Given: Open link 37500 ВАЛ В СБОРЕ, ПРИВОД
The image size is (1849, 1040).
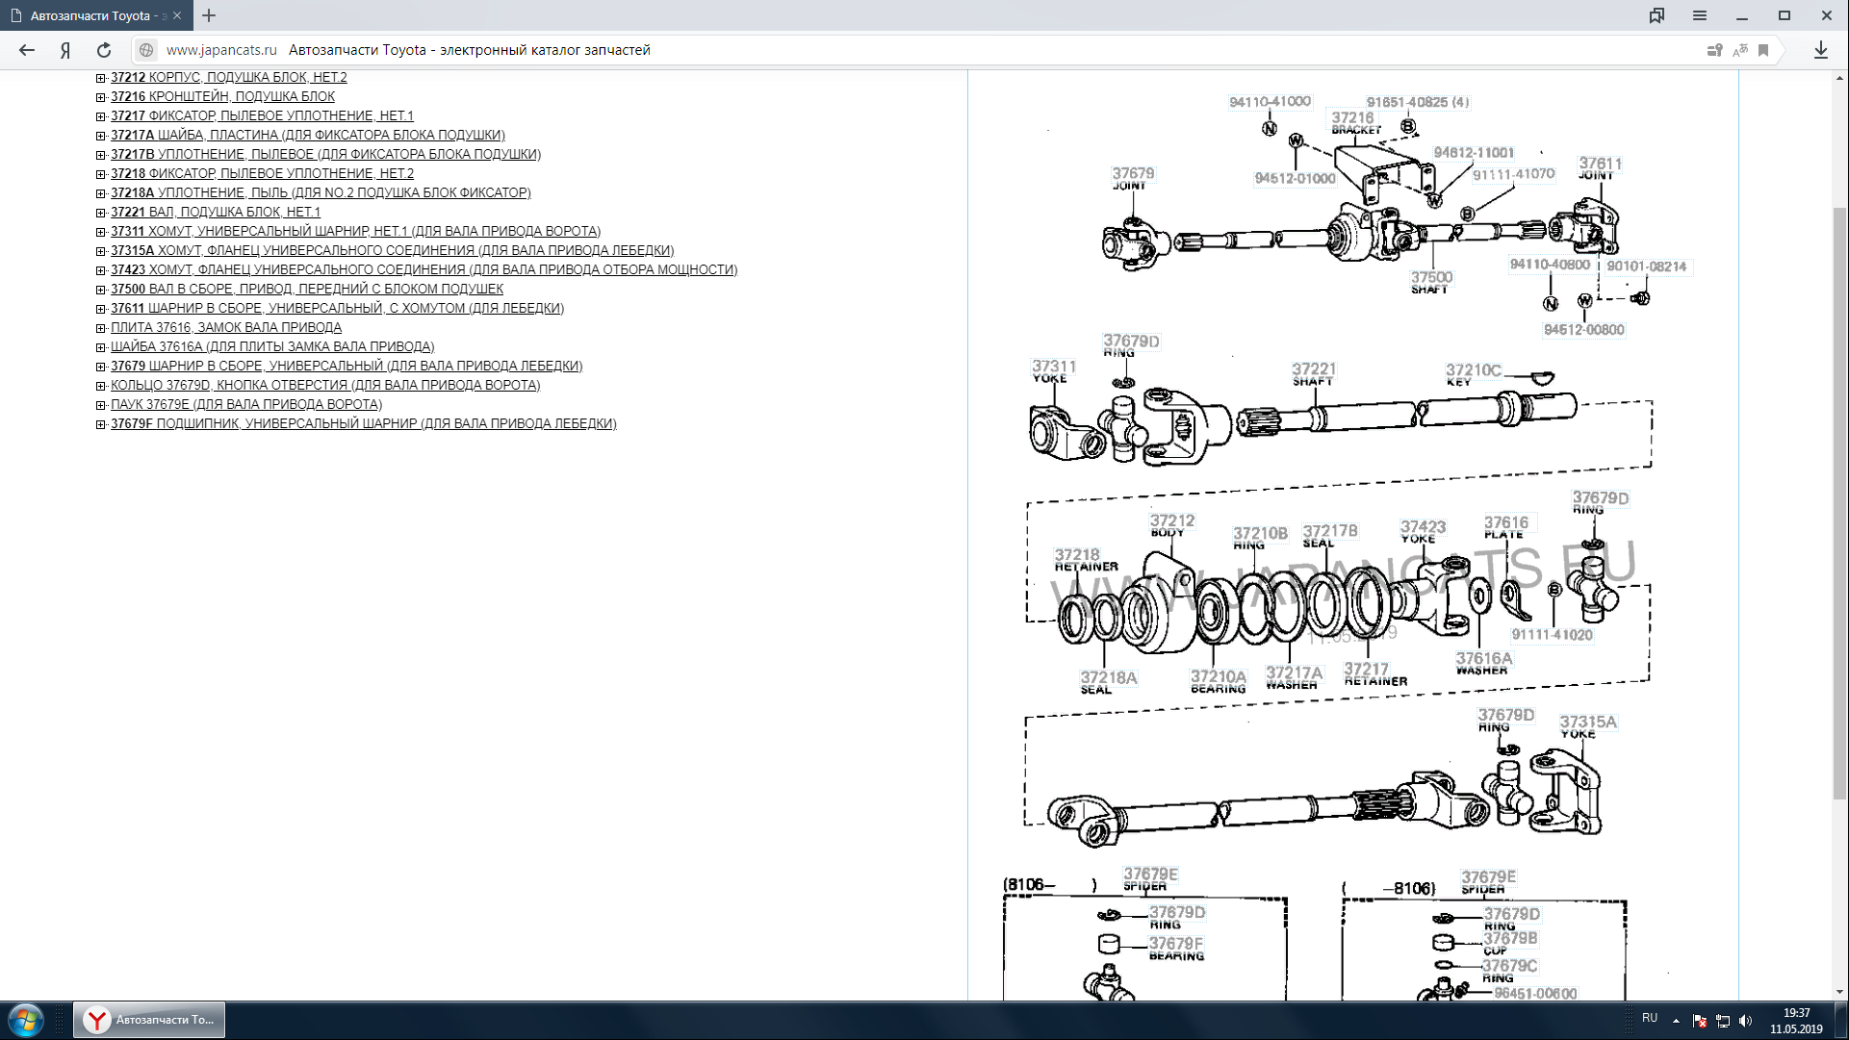Looking at the screenshot, I should (307, 289).
